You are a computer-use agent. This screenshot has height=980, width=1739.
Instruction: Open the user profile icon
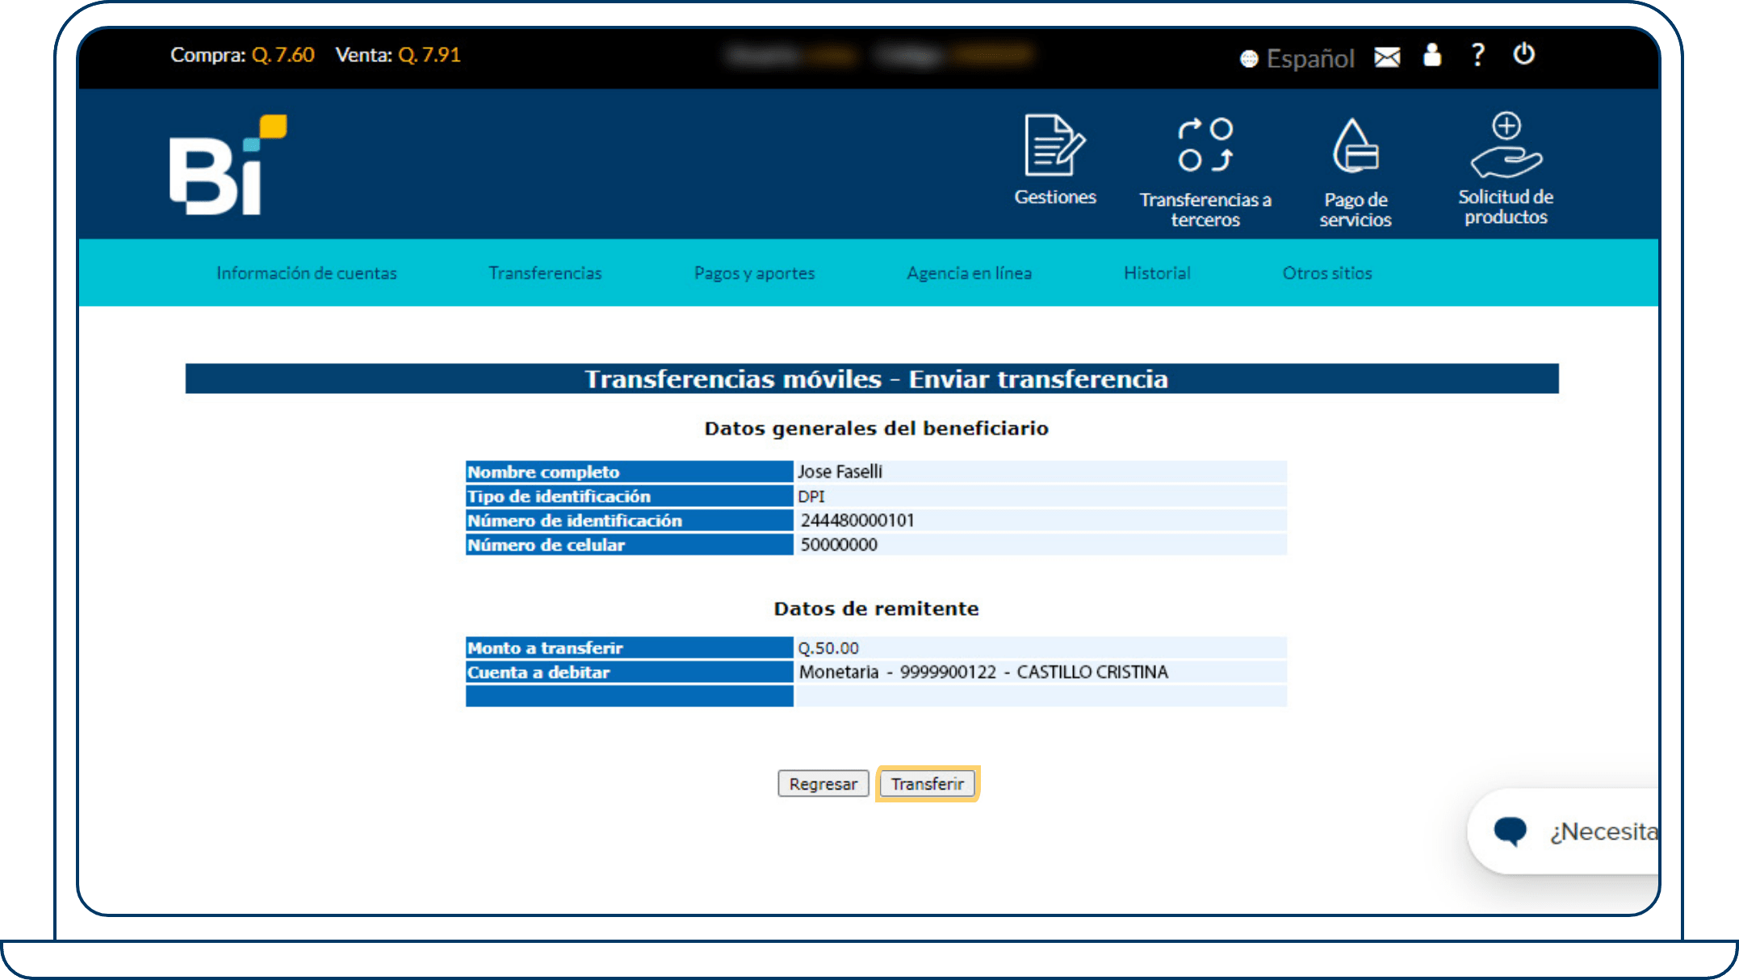click(1432, 55)
